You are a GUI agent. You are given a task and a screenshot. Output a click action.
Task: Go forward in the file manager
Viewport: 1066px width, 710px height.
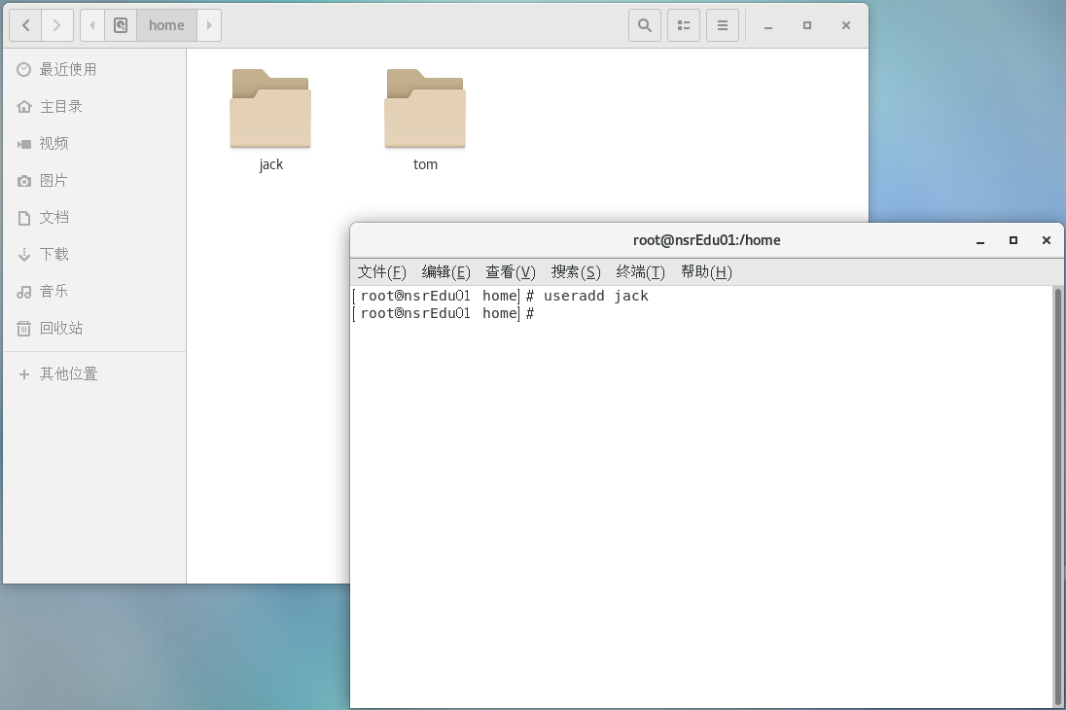pyautogui.click(x=57, y=26)
